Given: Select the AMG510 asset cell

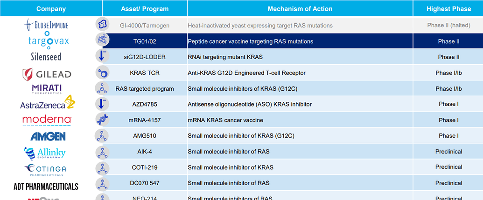Looking at the screenshot, I should pyautogui.click(x=145, y=136).
